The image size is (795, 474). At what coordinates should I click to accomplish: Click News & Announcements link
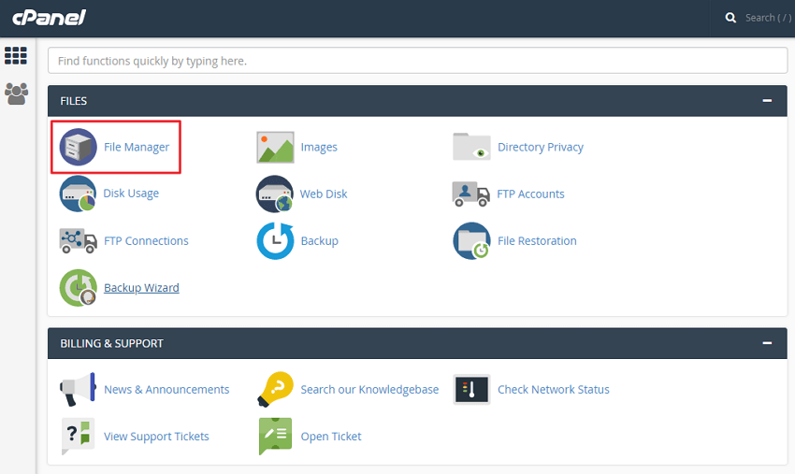pos(166,389)
